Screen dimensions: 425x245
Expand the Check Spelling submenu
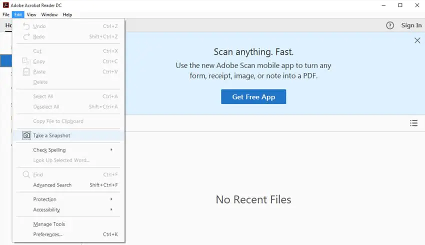[68, 150]
